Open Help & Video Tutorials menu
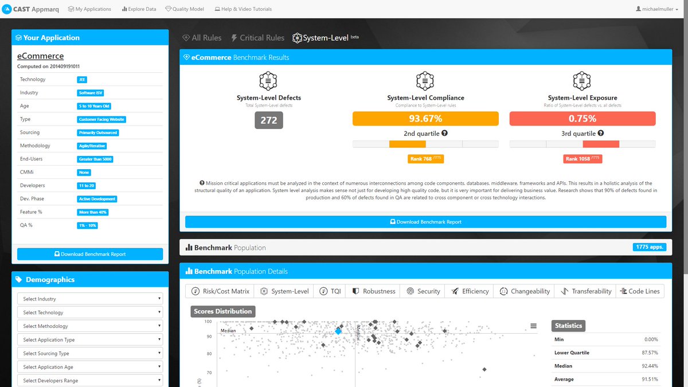 tap(243, 9)
